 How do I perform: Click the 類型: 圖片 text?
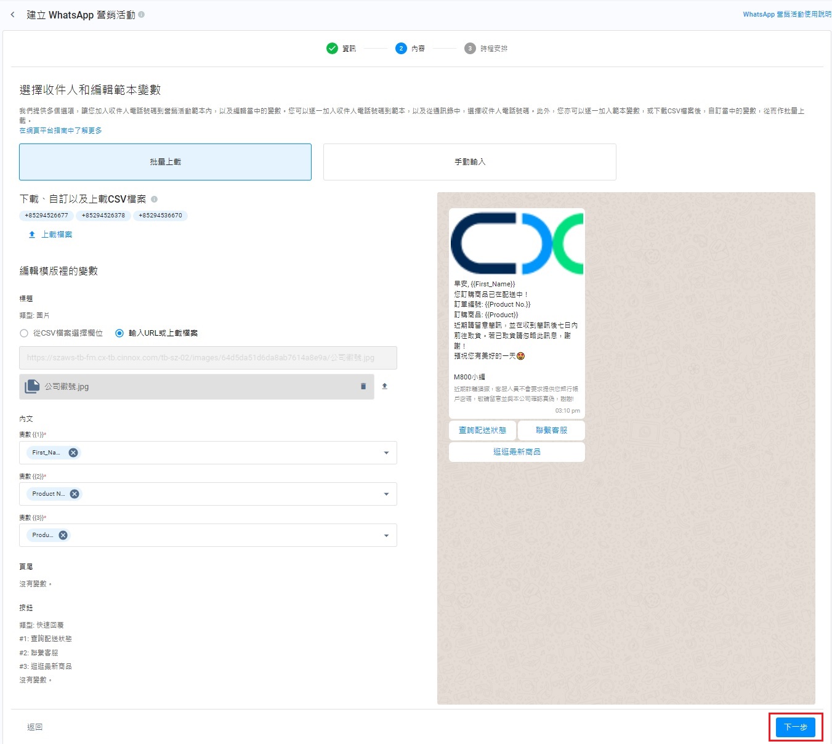[x=34, y=315]
